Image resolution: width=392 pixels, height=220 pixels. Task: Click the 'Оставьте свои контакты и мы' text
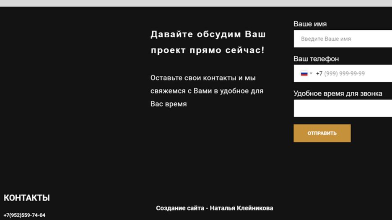pyautogui.click(x=203, y=78)
